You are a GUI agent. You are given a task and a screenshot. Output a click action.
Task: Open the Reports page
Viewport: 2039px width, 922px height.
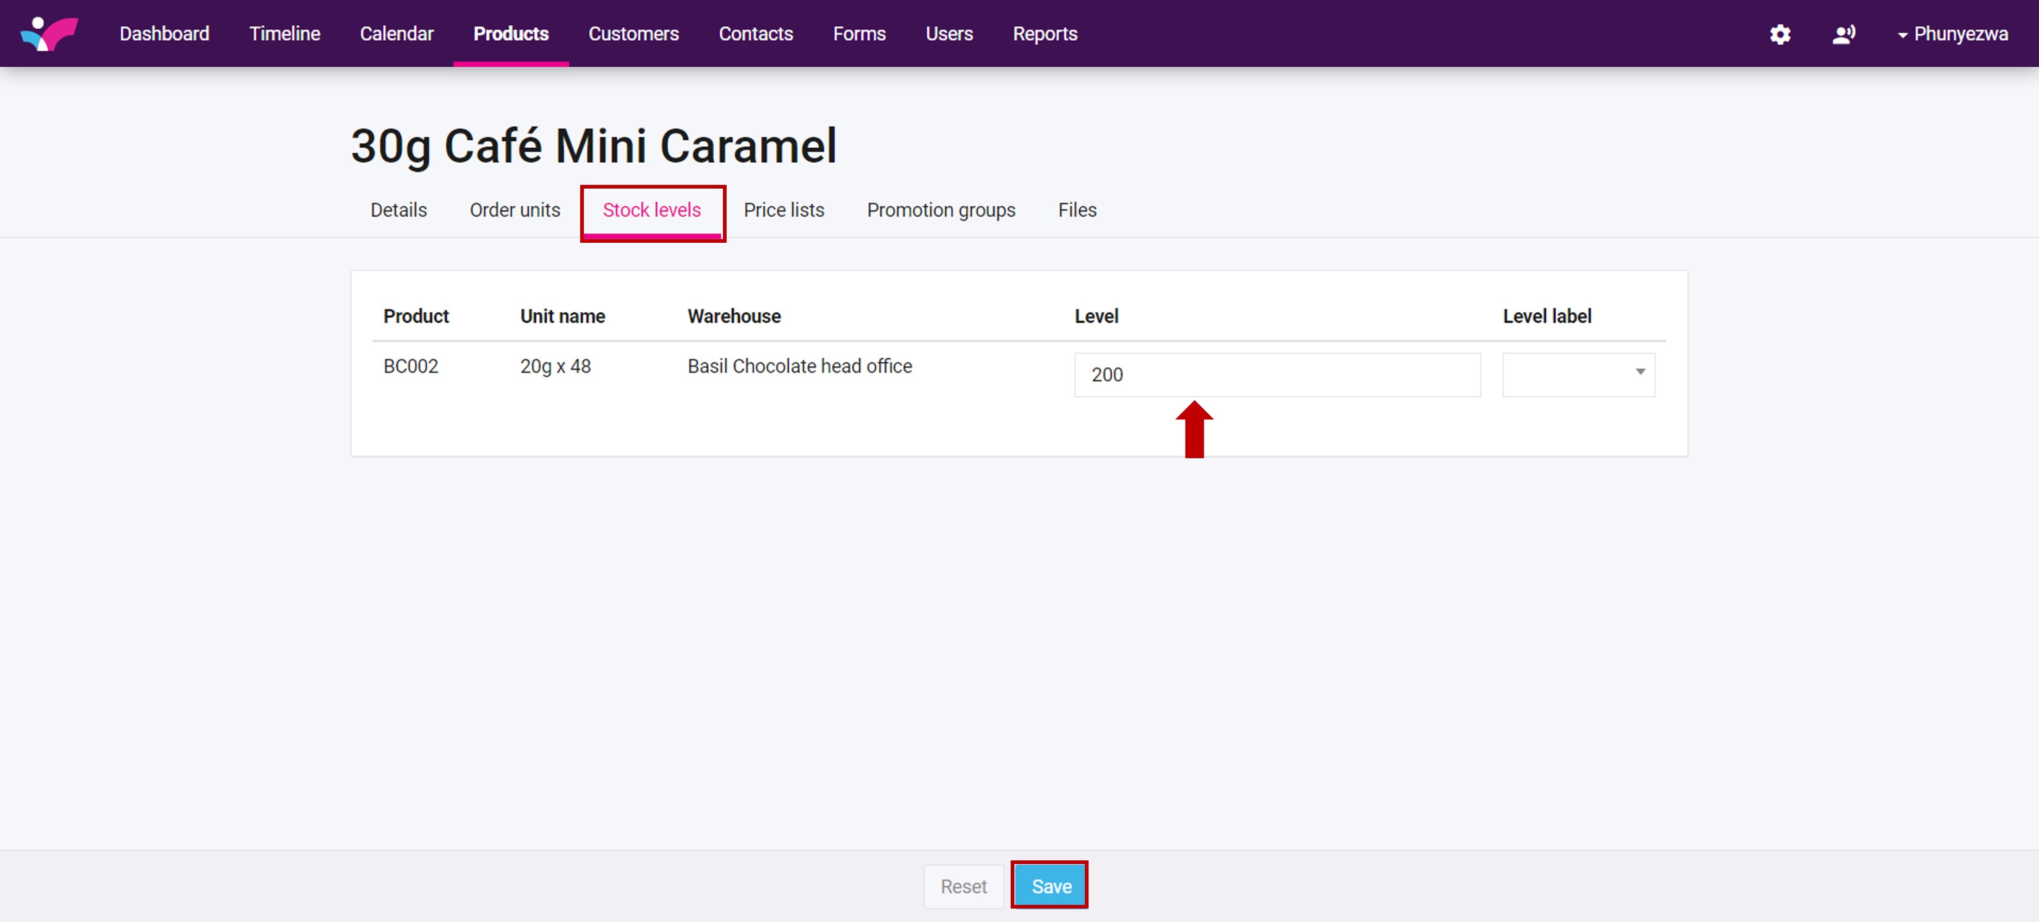click(1045, 34)
